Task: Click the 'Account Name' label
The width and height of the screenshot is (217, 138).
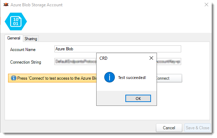Action: [x=23, y=50]
